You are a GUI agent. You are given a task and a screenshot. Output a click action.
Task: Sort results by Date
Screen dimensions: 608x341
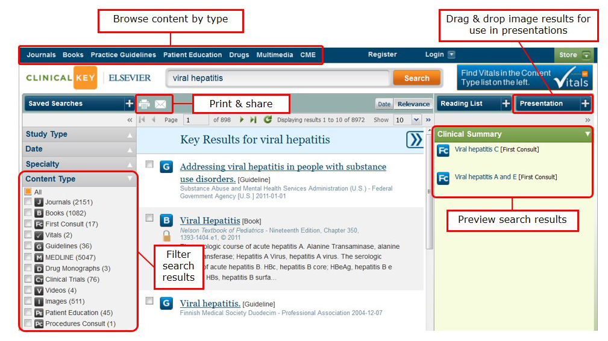tap(384, 104)
